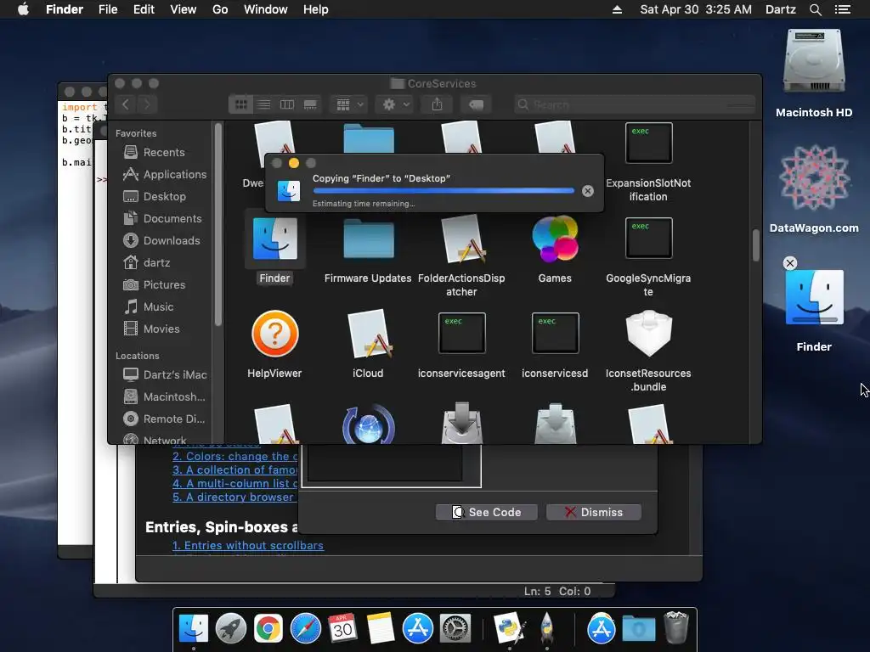Cancel the copy operation with X button
This screenshot has height=652, width=870.
(588, 191)
